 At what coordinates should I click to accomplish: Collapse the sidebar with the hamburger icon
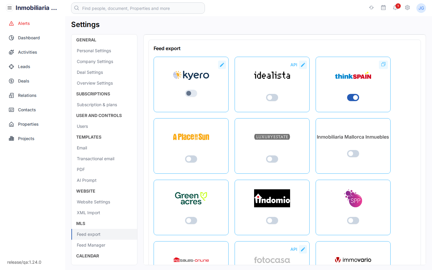pos(9,7)
